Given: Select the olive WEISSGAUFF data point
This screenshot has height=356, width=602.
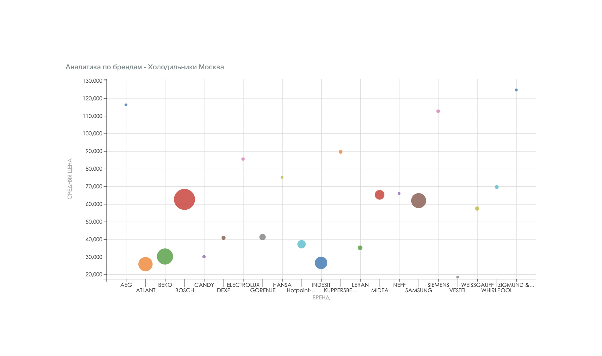Looking at the screenshot, I should [x=477, y=209].
